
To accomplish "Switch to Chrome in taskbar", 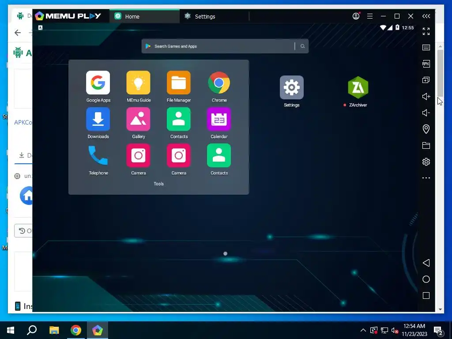I will (x=76, y=330).
